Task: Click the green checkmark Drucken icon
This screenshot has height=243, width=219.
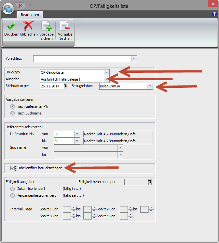Action: 11,26
